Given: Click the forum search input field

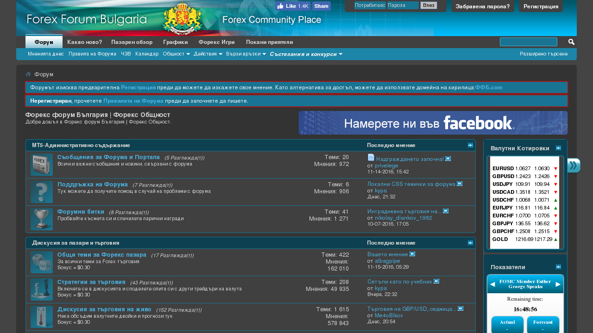Looking at the screenshot, I should click(x=529, y=42).
